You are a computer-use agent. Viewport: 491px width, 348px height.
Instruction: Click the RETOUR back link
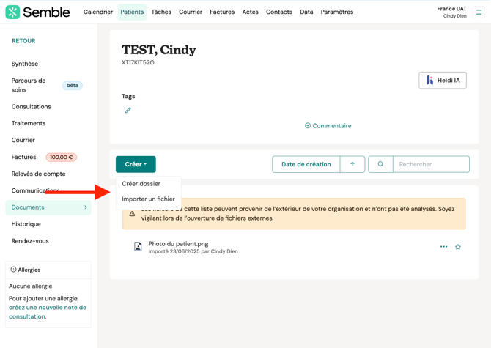(x=23, y=41)
